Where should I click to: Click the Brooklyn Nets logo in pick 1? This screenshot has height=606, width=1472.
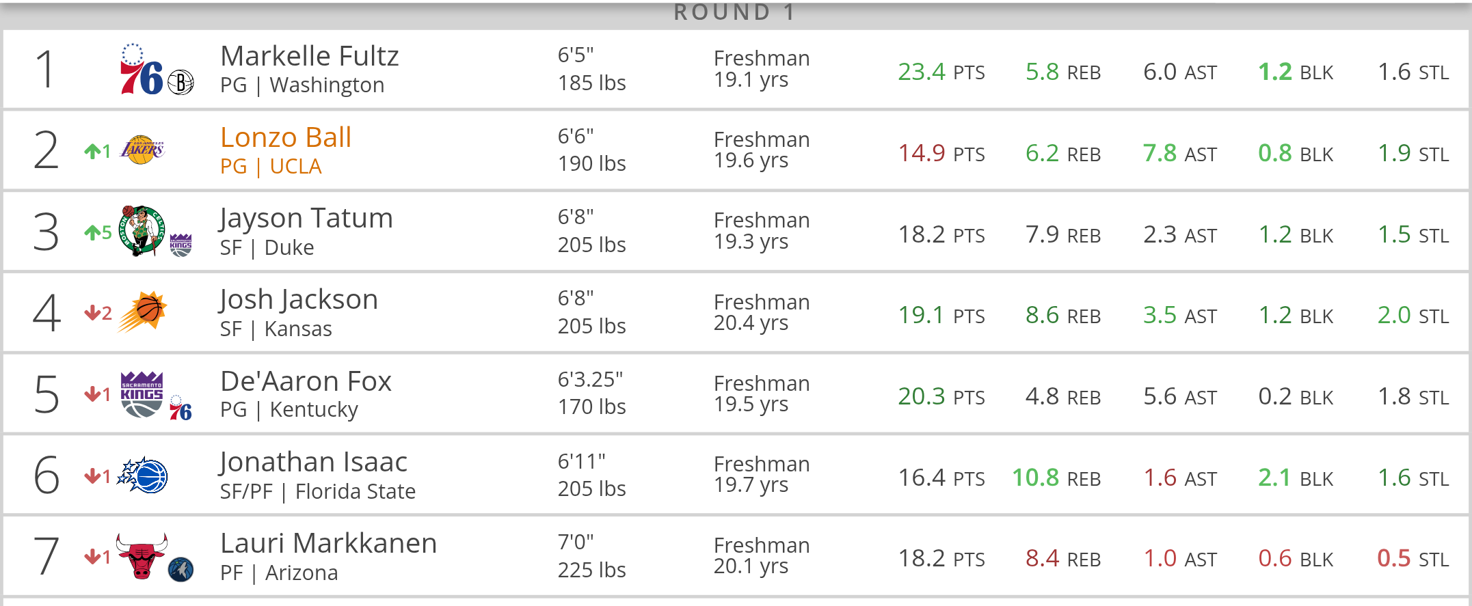coord(181,83)
